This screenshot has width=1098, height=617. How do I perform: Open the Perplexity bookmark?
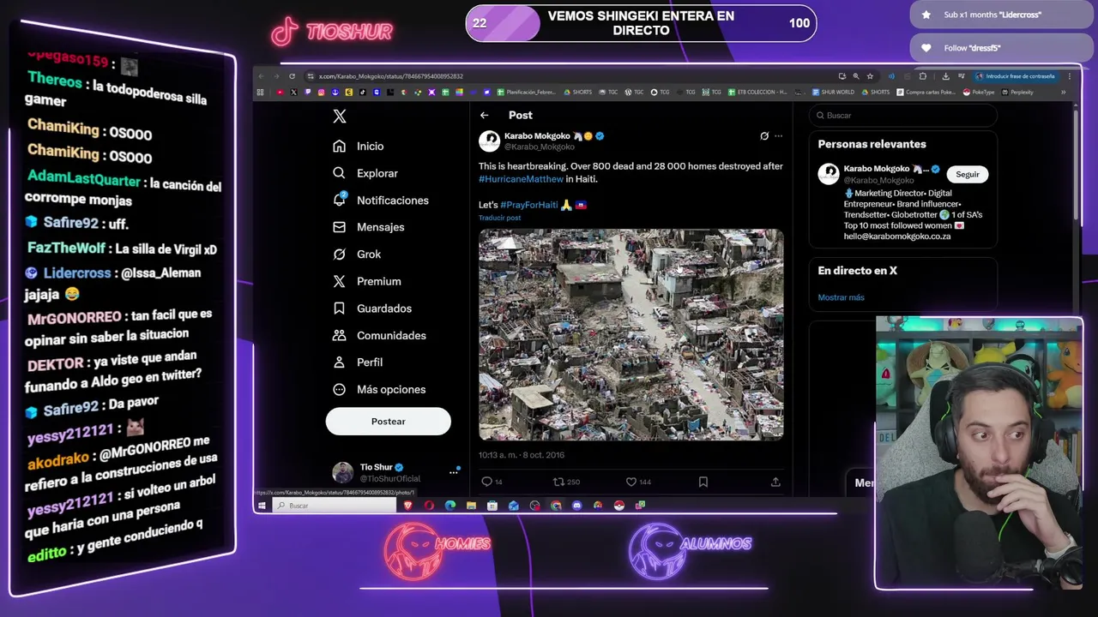1017,92
